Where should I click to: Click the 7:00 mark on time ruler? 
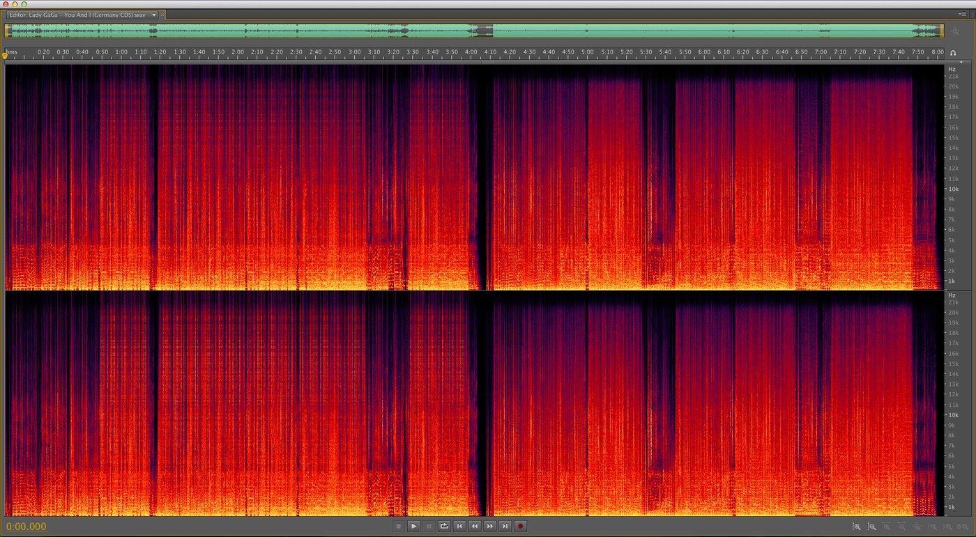(x=821, y=52)
